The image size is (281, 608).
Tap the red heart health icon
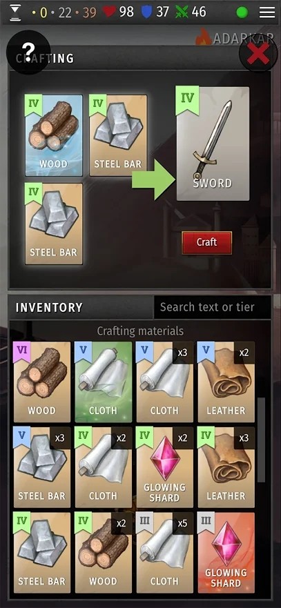(109, 12)
